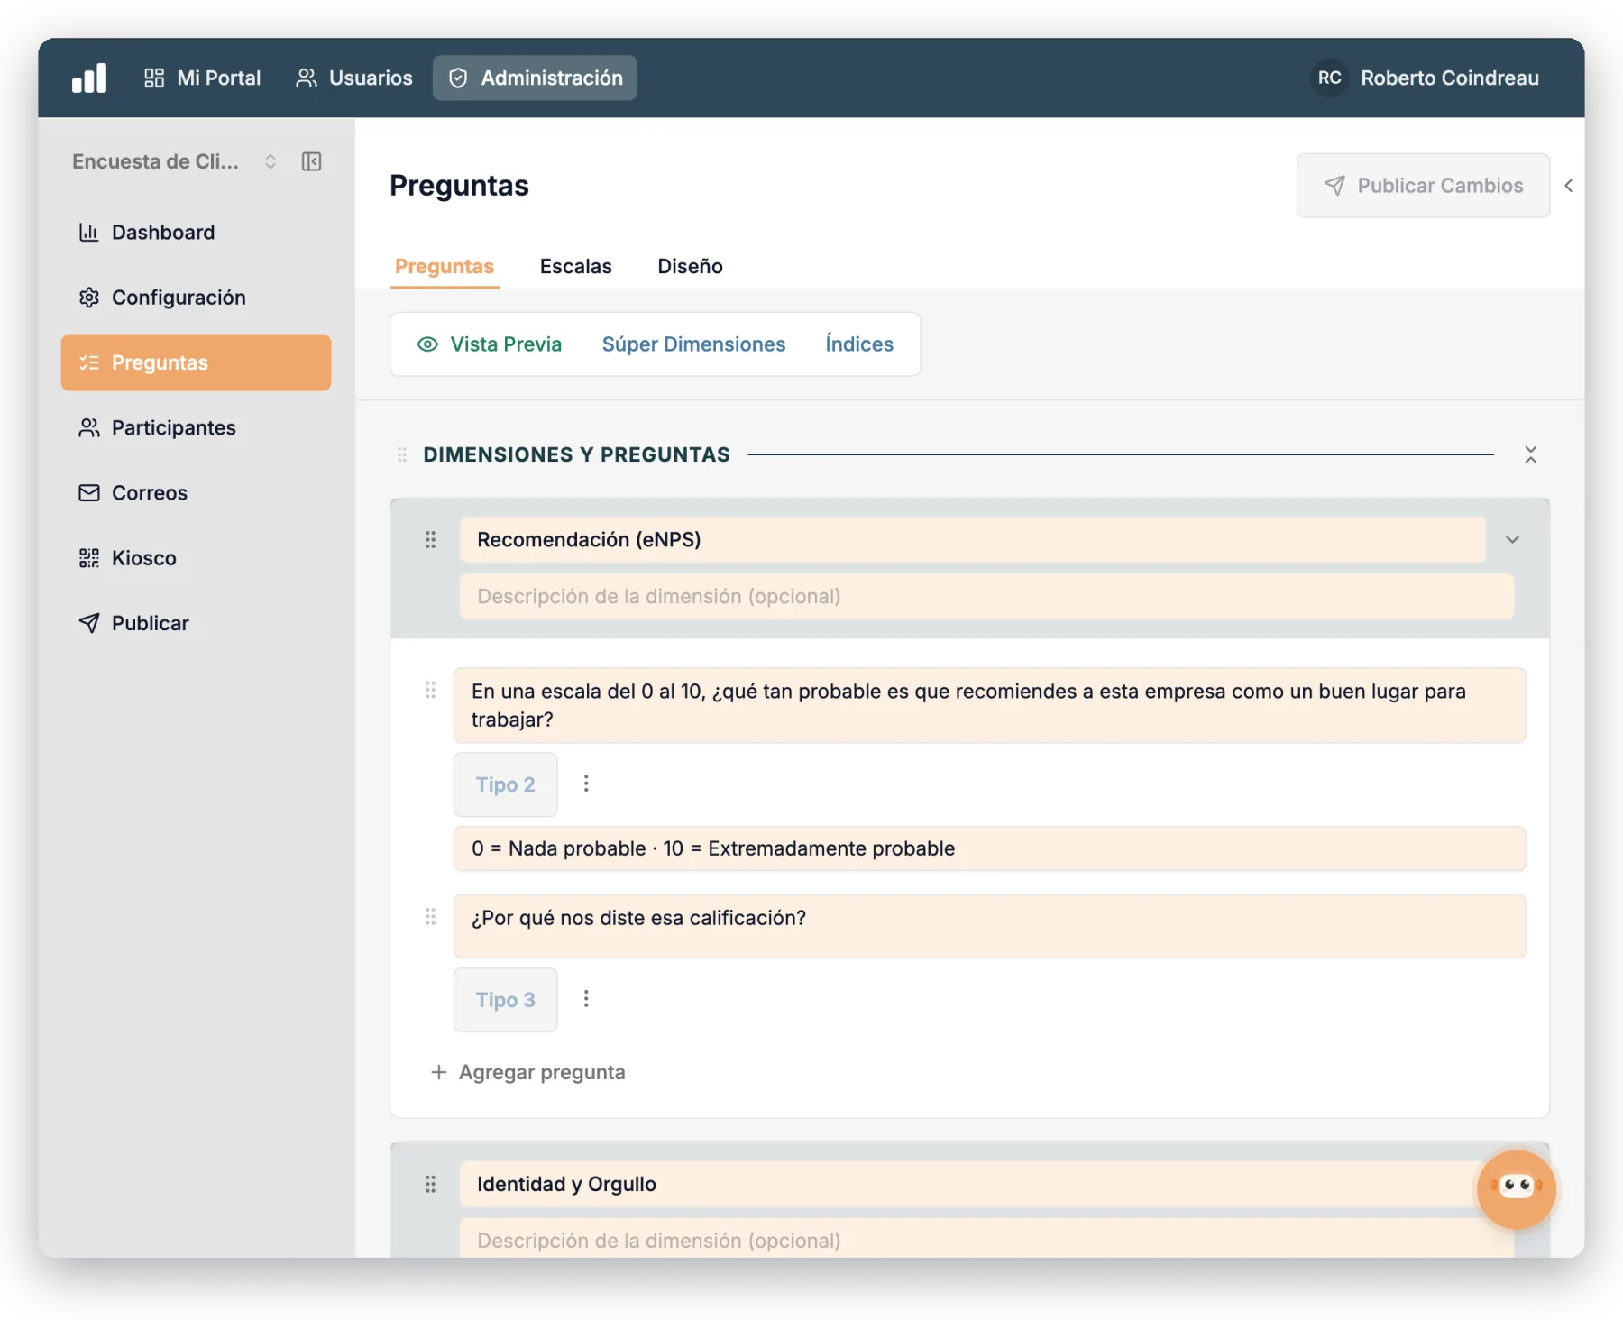Screen dimensions: 1623x1320
Task: Edit the '0 = Nada probable' scale labels field
Action: [989, 848]
